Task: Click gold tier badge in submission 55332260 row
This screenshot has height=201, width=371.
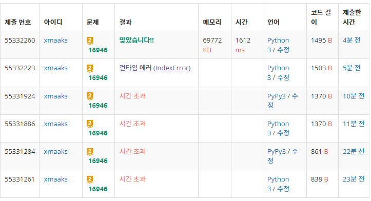Action: (x=90, y=41)
